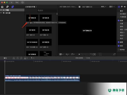Click the import media down-arrow button
The image size is (127, 95).
tap(11, 3)
